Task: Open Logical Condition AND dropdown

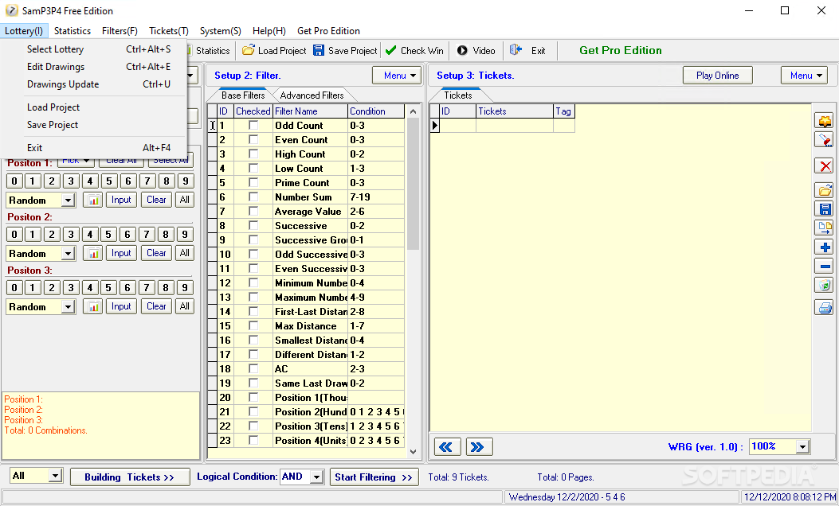Action: pyautogui.click(x=317, y=477)
